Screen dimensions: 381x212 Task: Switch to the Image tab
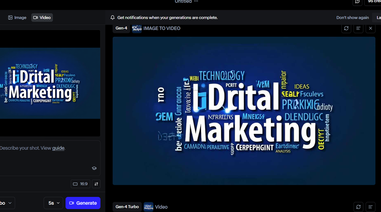click(17, 17)
